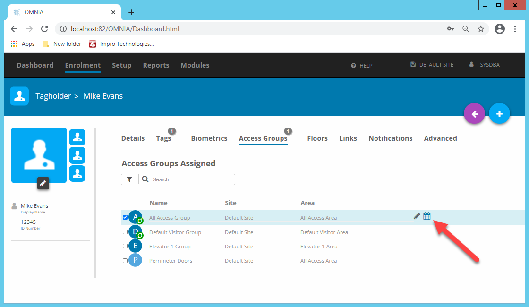Screen dimensions: 529x307
Task: Switch to the Links tab
Action: [x=348, y=138]
